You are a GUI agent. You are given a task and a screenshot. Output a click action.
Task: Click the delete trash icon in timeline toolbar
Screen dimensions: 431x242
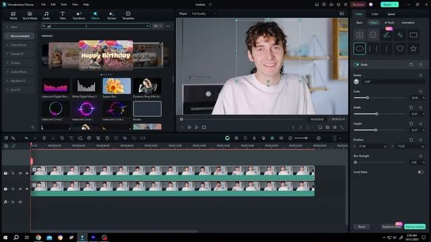pos(44,138)
